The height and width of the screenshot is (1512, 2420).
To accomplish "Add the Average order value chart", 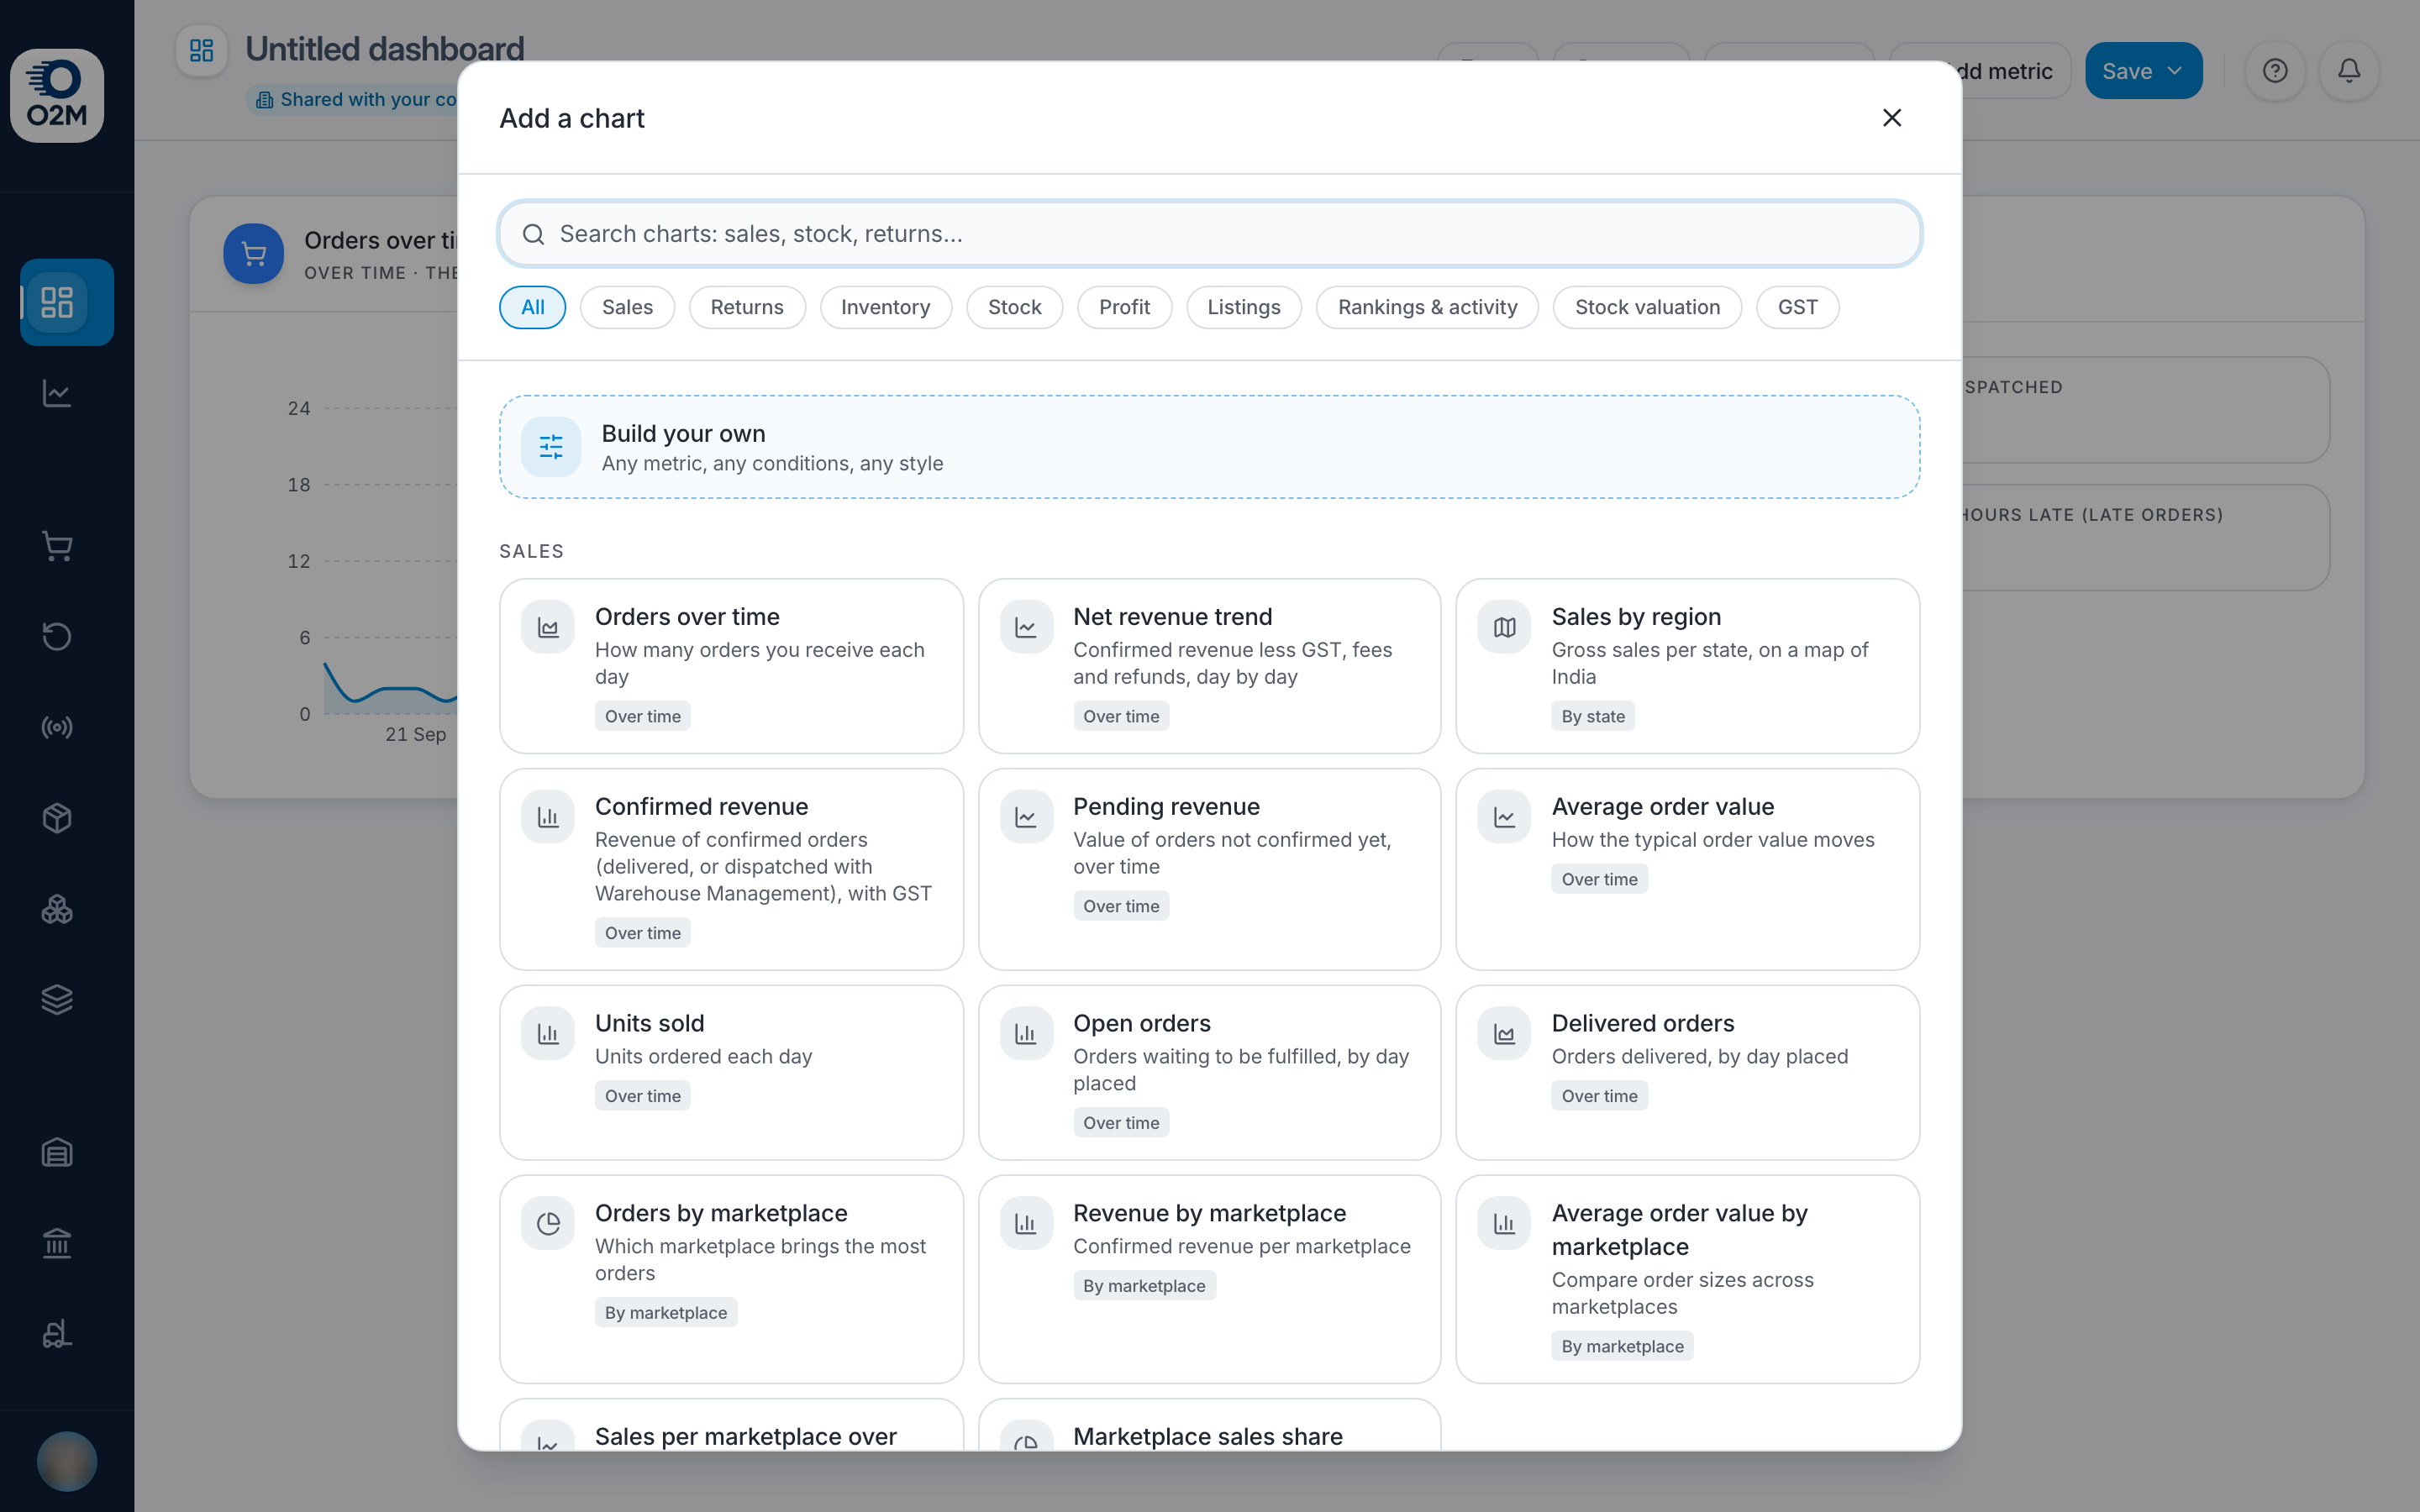I will [1688, 869].
